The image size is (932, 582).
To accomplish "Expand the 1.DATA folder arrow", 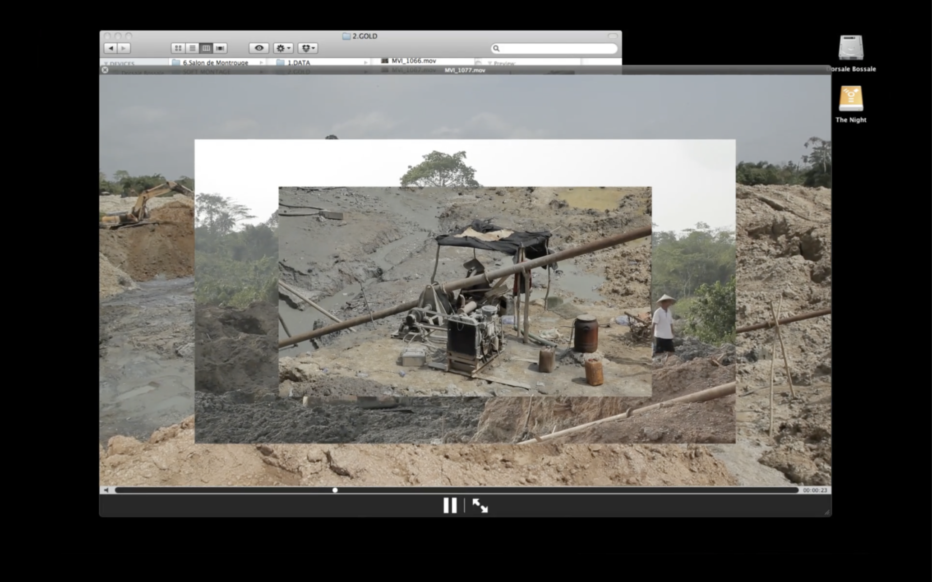I will (x=365, y=63).
